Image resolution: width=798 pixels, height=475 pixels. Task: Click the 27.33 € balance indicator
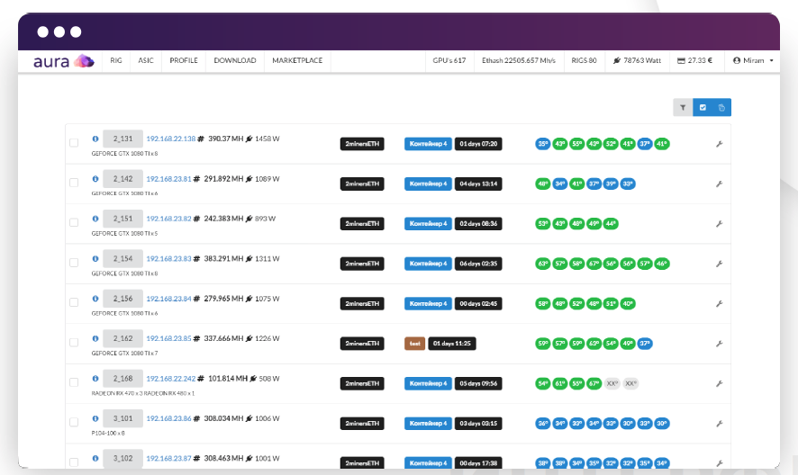[694, 60]
